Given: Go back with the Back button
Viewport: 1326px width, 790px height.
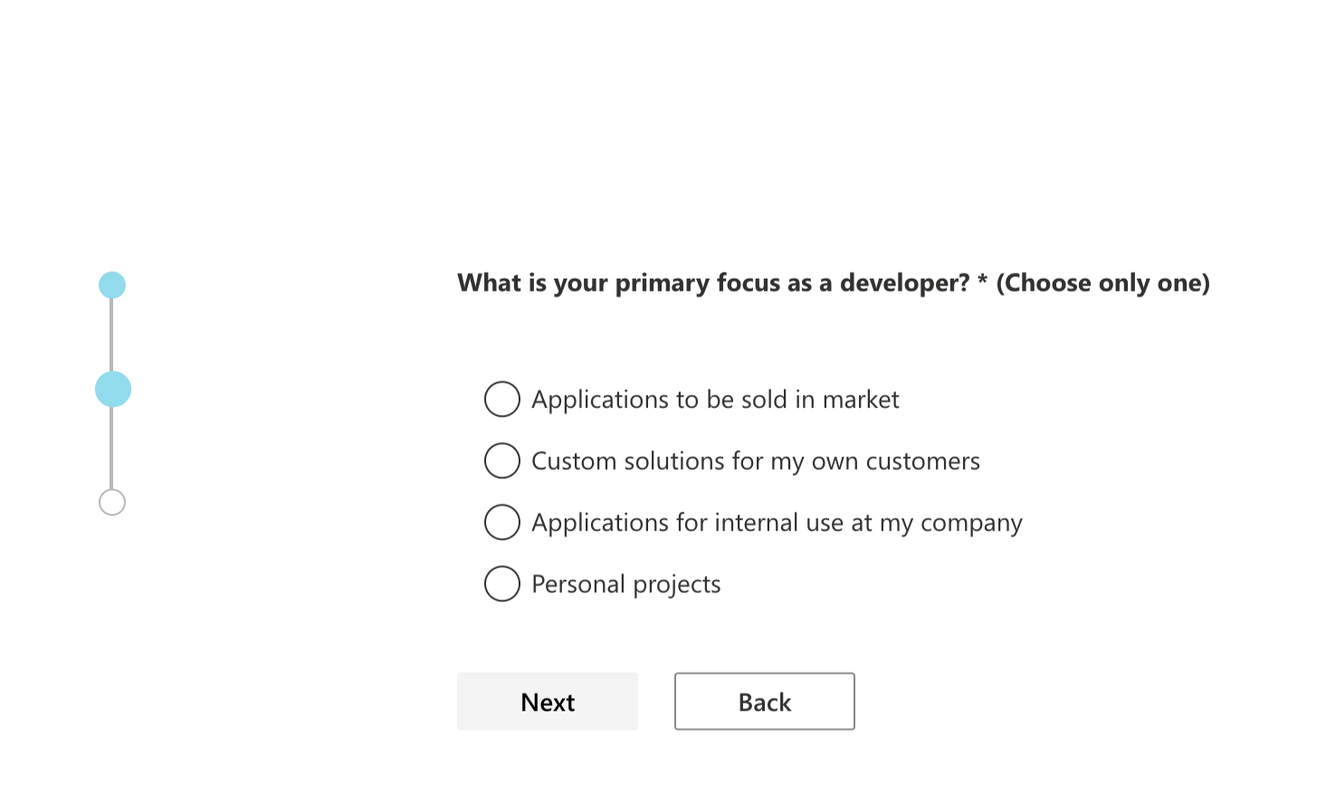Looking at the screenshot, I should click(764, 701).
